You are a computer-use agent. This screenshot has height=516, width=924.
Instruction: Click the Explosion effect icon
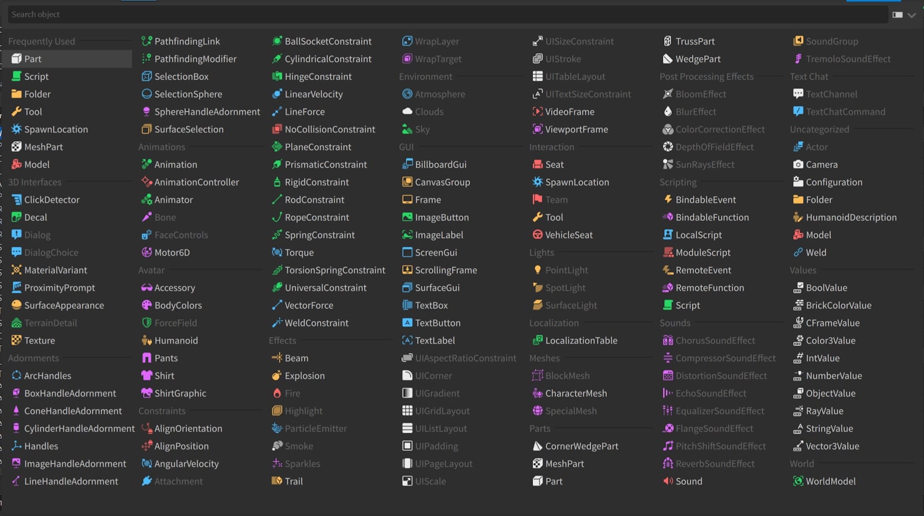tap(277, 376)
